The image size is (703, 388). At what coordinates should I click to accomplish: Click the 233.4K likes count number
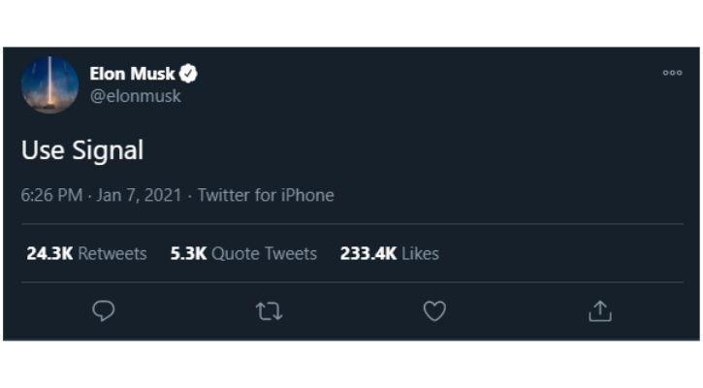click(367, 253)
